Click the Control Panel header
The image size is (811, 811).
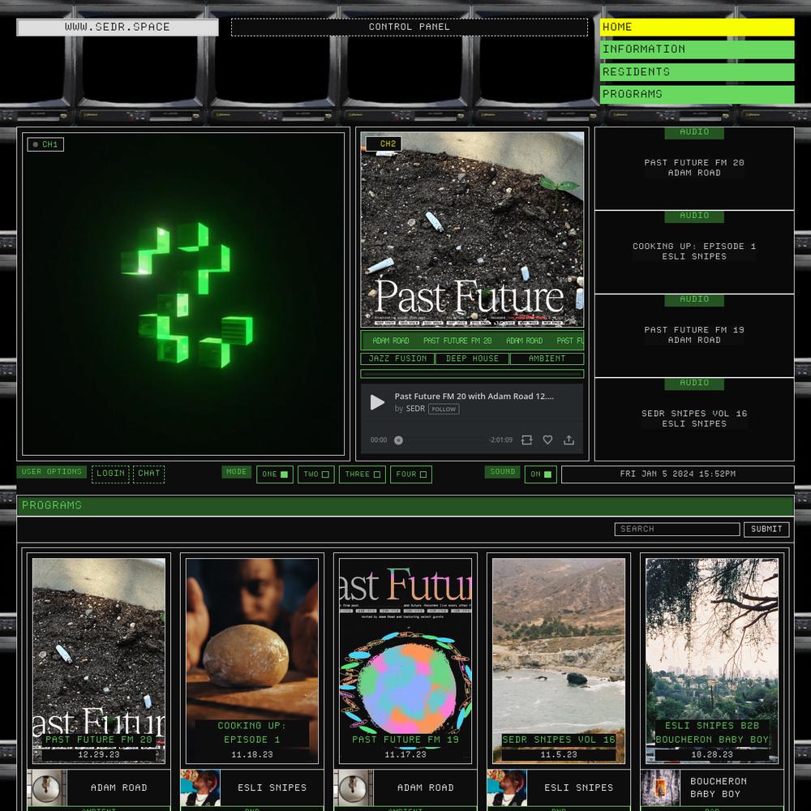[409, 27]
